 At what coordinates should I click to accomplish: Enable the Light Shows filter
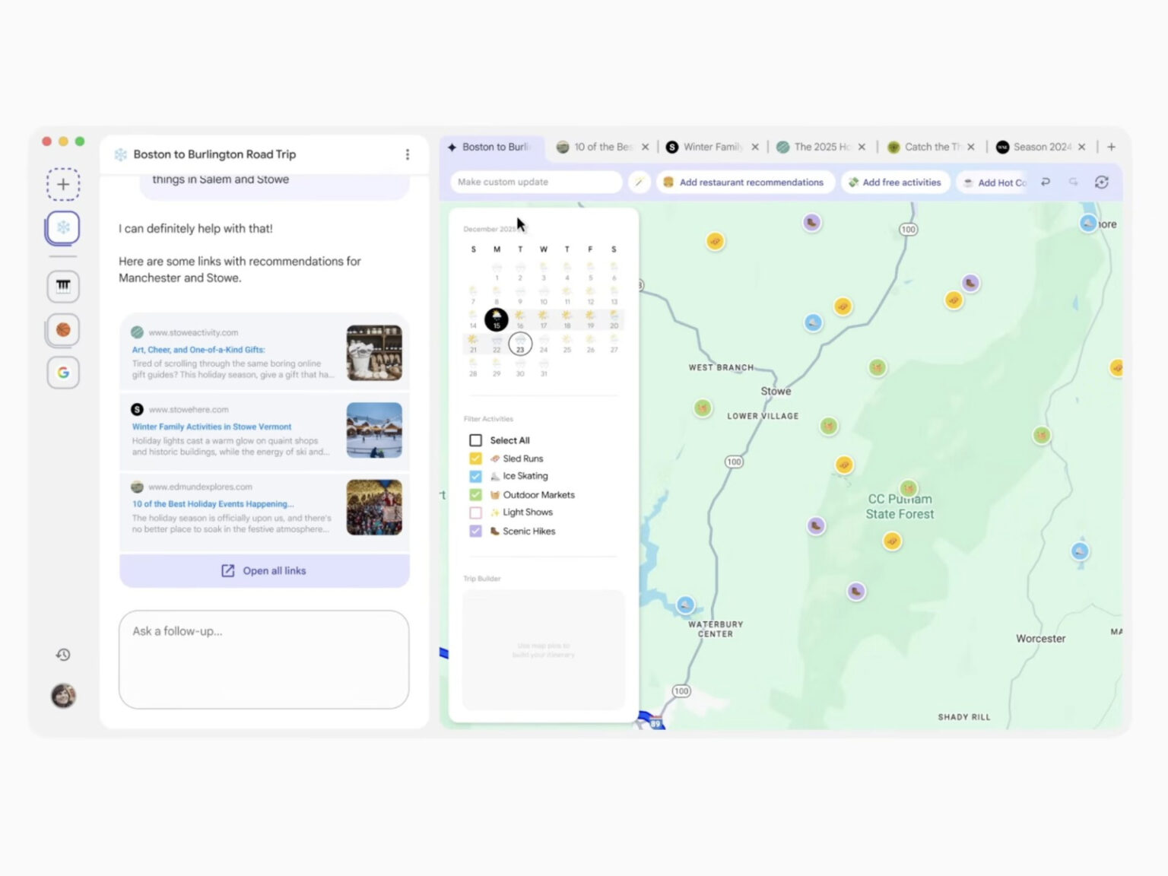(x=476, y=513)
